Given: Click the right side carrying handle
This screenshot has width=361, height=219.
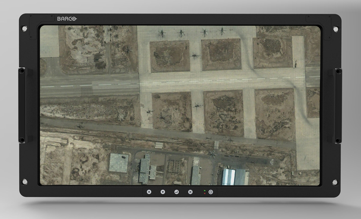Looking at the screenshot, I should [x=339, y=105].
